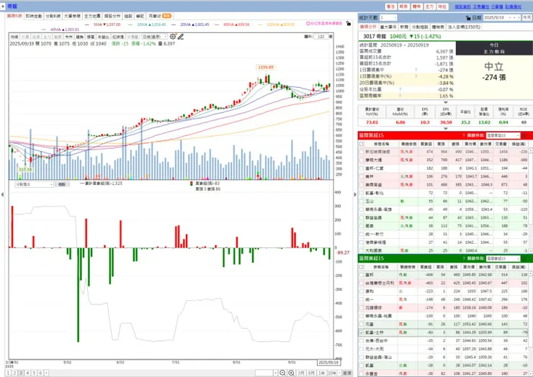Tick checkbox for 群益金鼎 buy row
Viewport: 533px width, 377px height.
362,218
